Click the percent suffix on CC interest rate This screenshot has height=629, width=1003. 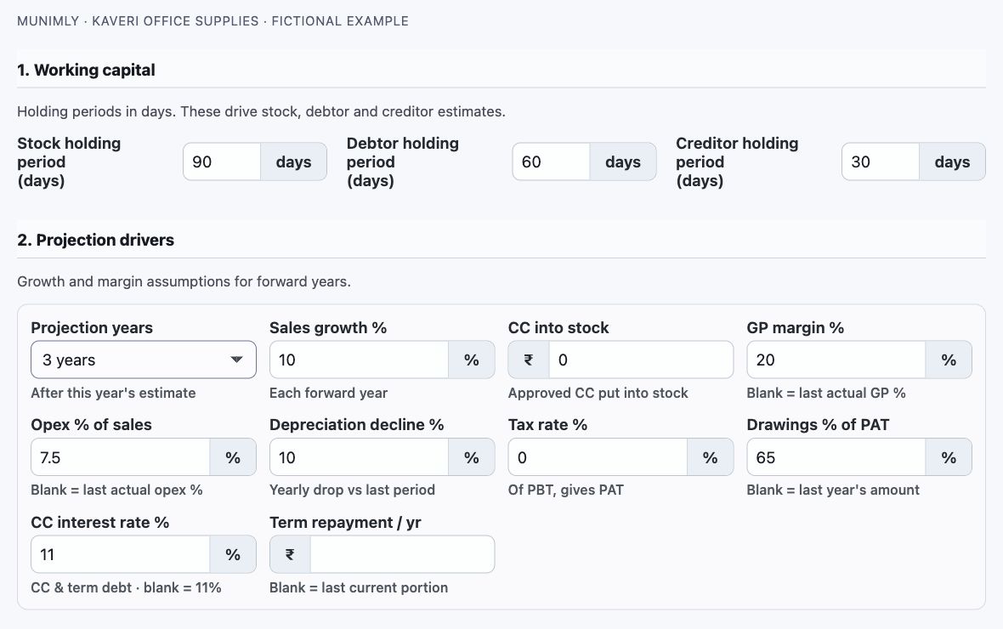(x=233, y=554)
